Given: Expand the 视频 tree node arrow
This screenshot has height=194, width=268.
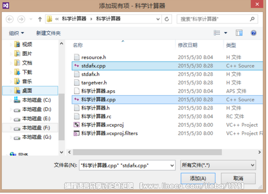Looking at the screenshot, I should pos(11,44).
